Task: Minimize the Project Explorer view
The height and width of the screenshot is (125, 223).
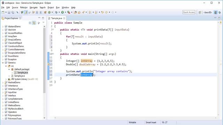Action: tap(39, 18)
